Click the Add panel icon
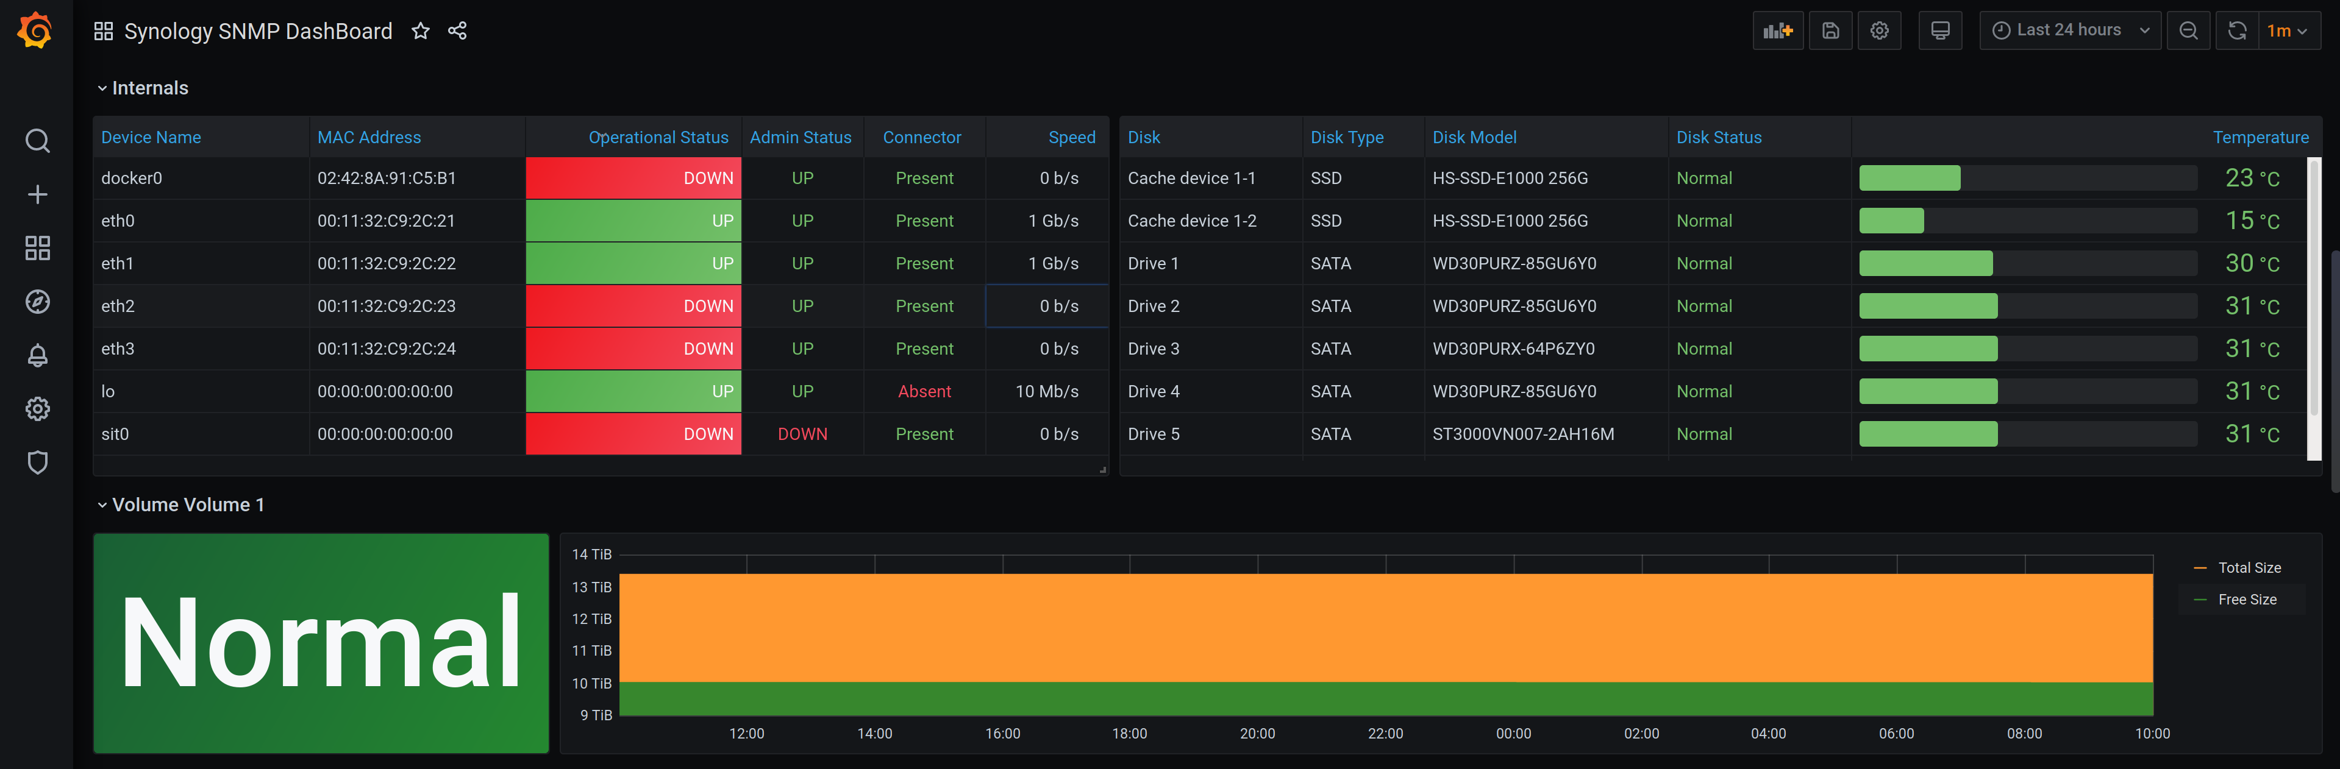 [1777, 31]
